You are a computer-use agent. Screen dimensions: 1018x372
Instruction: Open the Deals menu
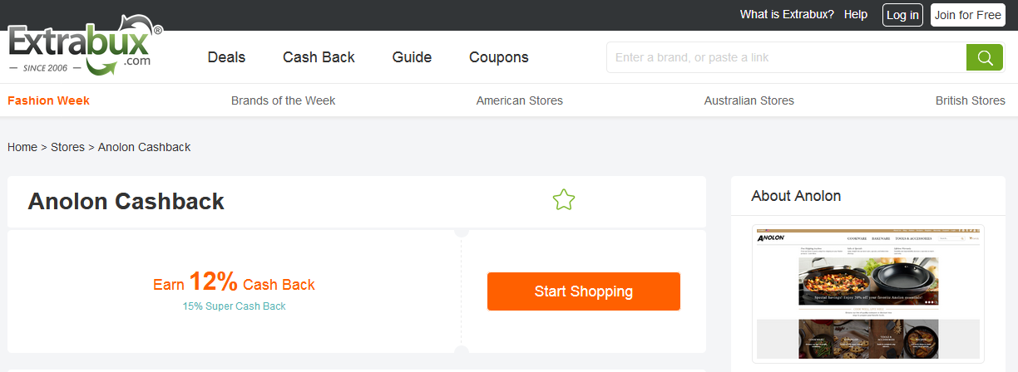pos(226,57)
